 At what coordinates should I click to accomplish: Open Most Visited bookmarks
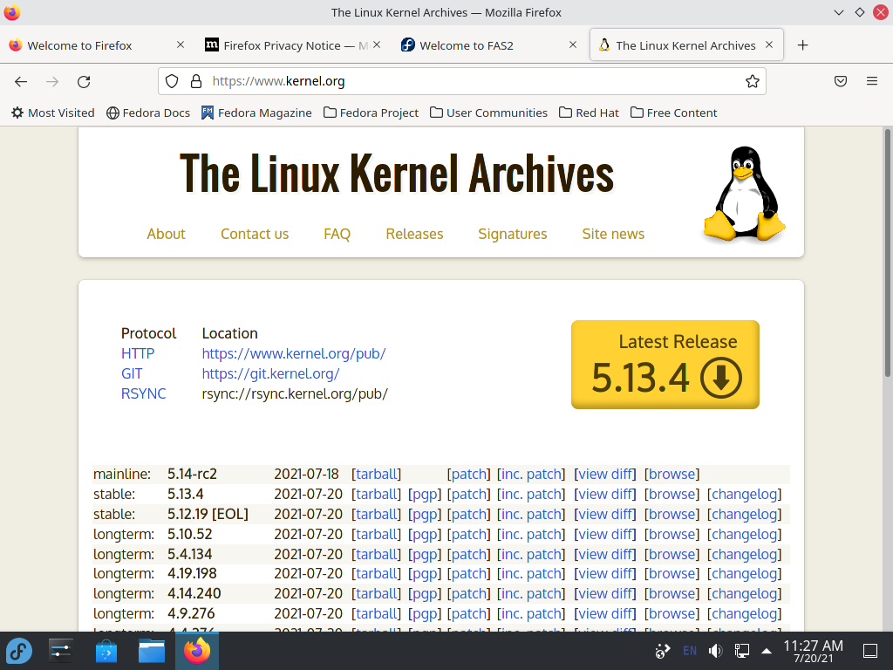(53, 113)
